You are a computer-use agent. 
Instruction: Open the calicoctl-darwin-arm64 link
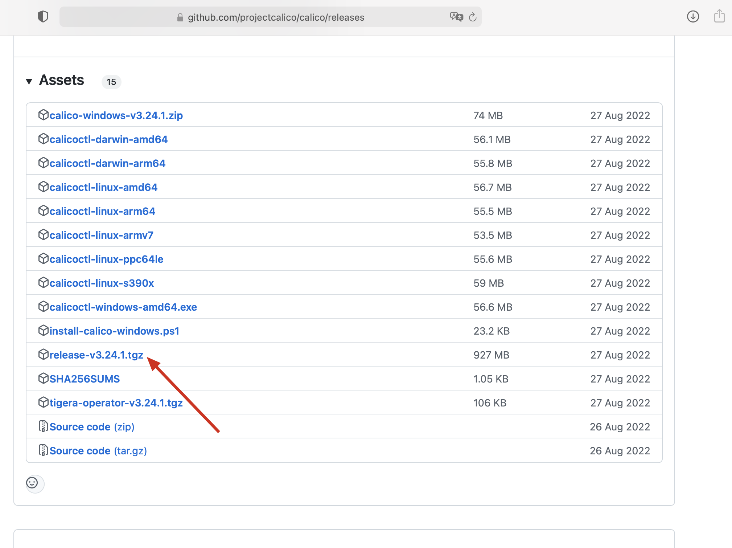pos(107,163)
